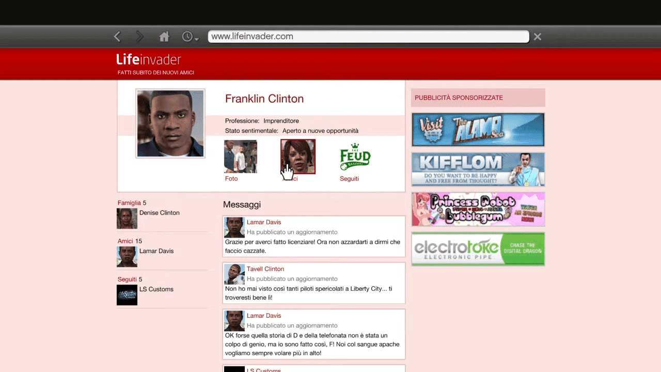Click the browser forward arrow

point(139,37)
